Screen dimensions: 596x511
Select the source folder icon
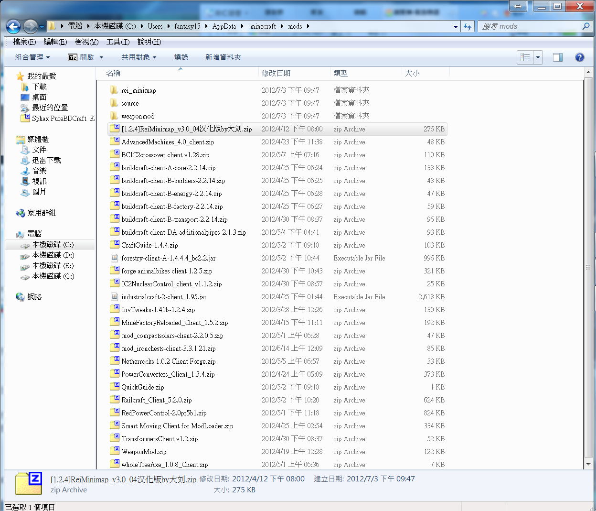(114, 103)
